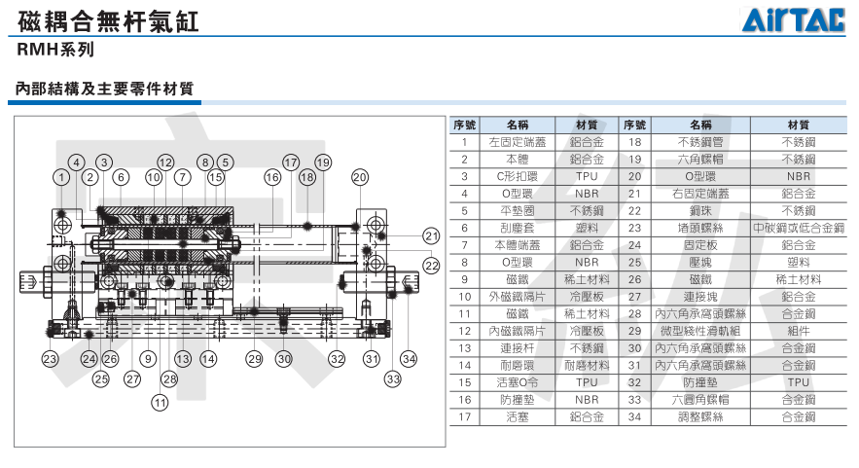Click callout circle 34 in the diagram
This screenshot has width=859, height=468.
click(409, 359)
